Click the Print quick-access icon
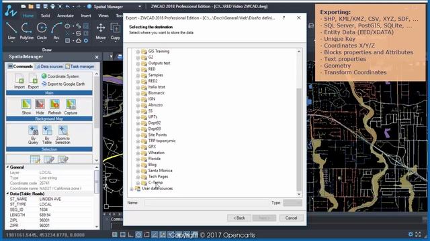The height and width of the screenshot is (241, 430). [52, 6]
